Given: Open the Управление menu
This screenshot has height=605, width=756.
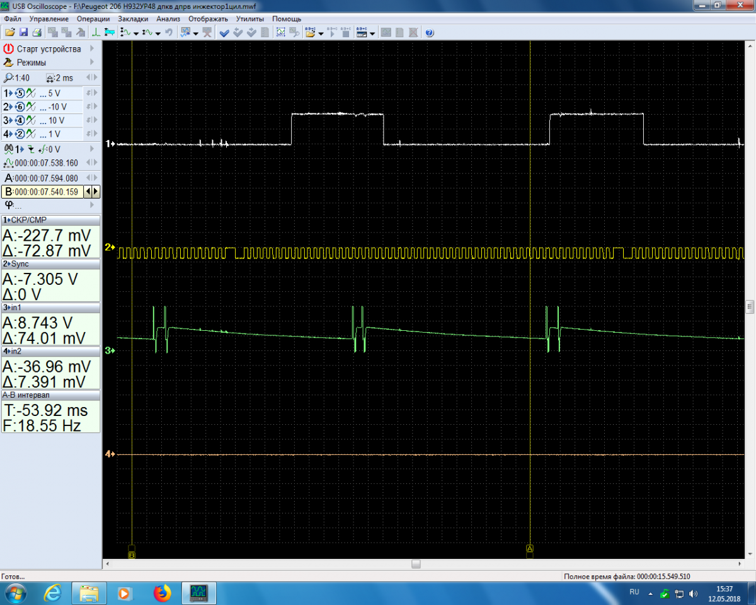Looking at the screenshot, I should pyautogui.click(x=48, y=18).
